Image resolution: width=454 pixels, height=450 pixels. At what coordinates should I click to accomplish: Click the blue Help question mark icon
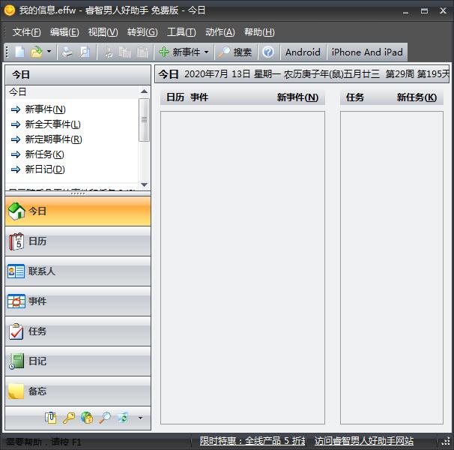coord(268,52)
